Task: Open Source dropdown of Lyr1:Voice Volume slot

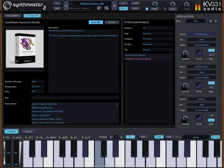Action: tap(202, 34)
